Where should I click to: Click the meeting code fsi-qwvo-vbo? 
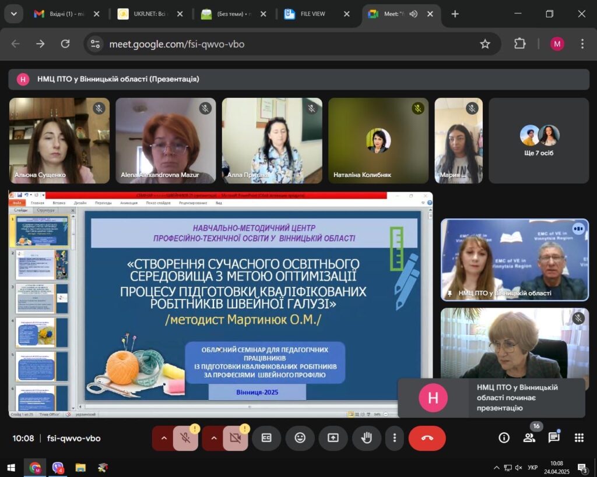click(74, 438)
